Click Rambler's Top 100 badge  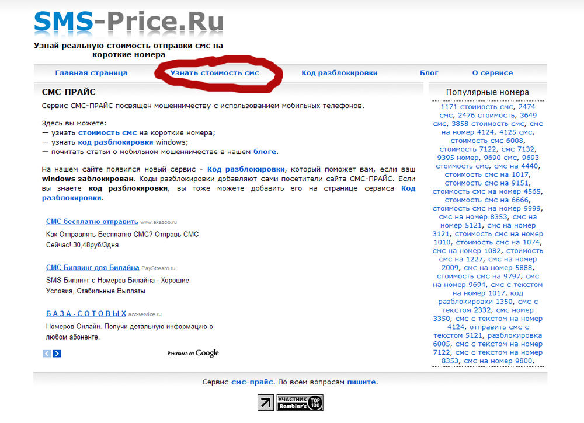(300, 403)
